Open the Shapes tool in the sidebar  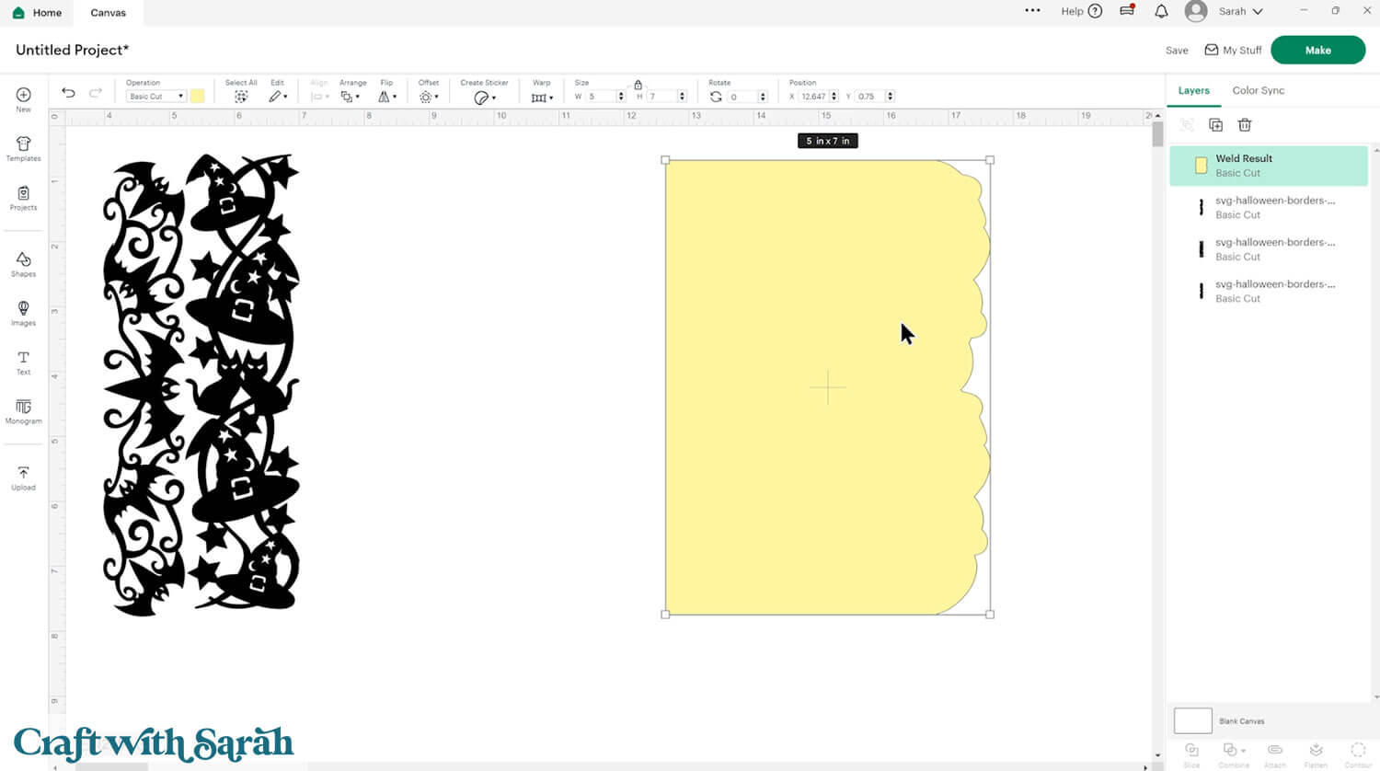tap(23, 264)
